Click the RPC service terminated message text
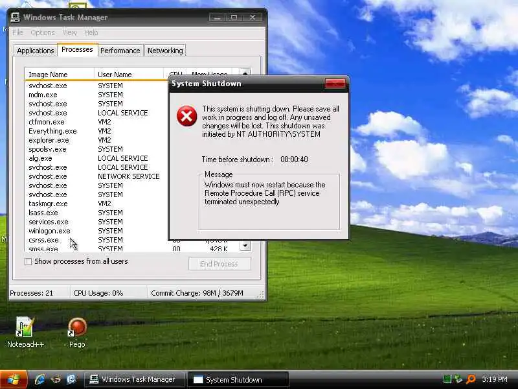518x389 pixels. [265, 193]
